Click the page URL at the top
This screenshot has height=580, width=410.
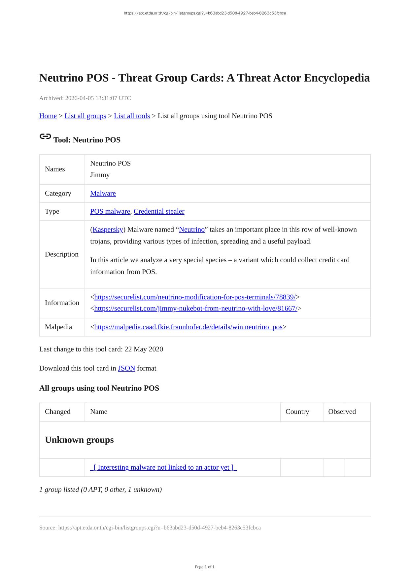(205, 13)
